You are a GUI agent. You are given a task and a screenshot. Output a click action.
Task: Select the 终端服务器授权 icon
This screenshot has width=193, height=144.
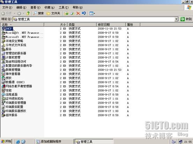pos(3,111)
